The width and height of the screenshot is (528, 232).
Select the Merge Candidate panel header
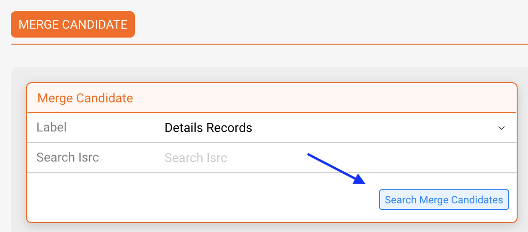tap(272, 98)
